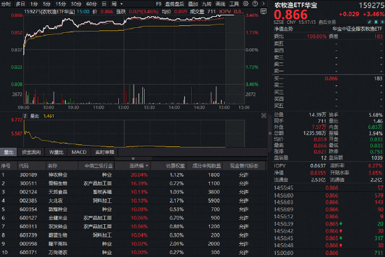
Task: Click the help question mark icon
Action: point(255,4)
